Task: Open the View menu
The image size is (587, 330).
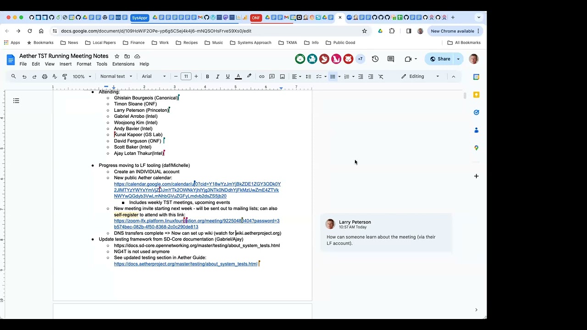Action: (x=50, y=64)
